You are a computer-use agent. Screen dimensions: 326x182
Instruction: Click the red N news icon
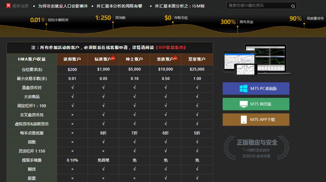[x=8, y=6]
